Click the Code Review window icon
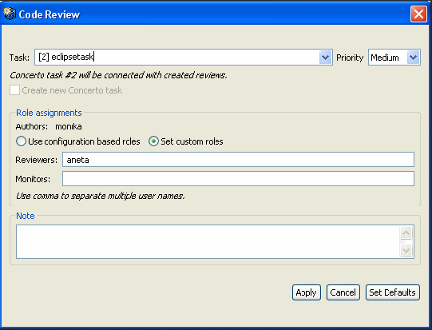Image resolution: width=432 pixels, height=330 pixels. coord(10,14)
